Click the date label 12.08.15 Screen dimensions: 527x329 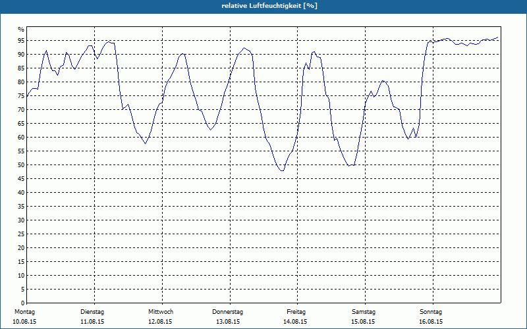coord(160,322)
